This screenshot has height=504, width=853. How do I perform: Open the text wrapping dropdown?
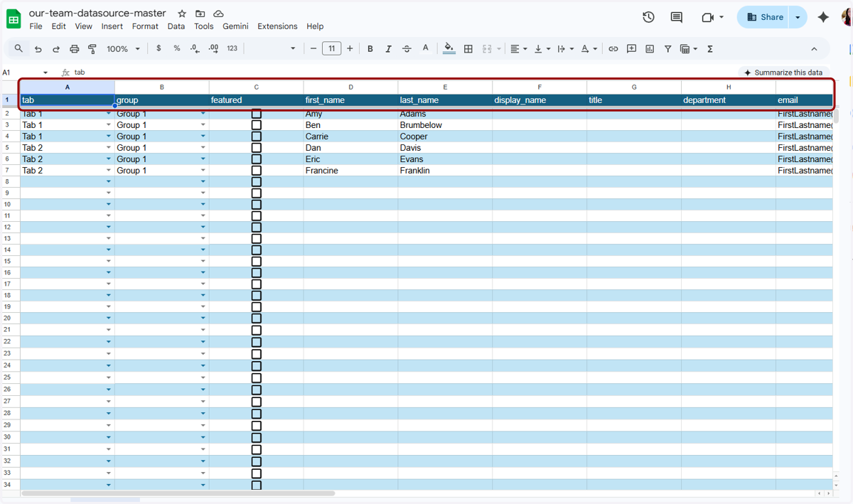click(x=566, y=48)
